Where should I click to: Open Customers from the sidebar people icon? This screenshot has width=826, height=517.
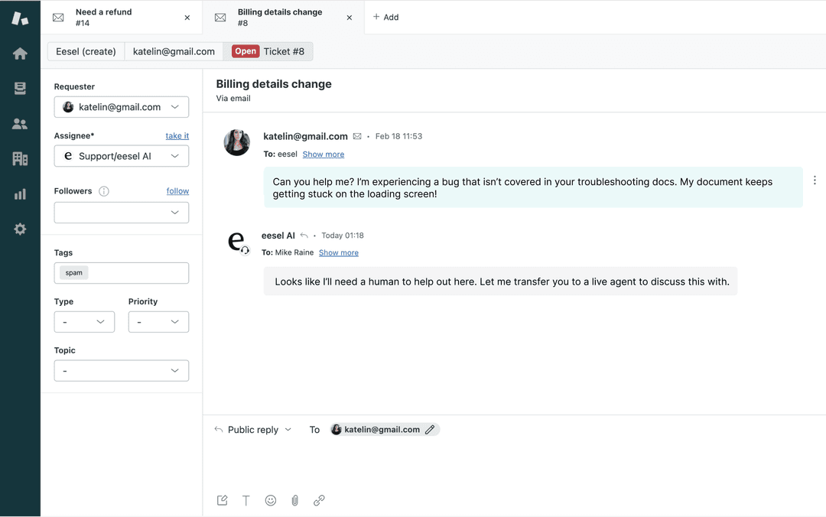[20, 123]
